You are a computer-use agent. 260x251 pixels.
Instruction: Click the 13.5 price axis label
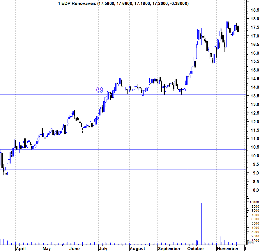(255, 96)
